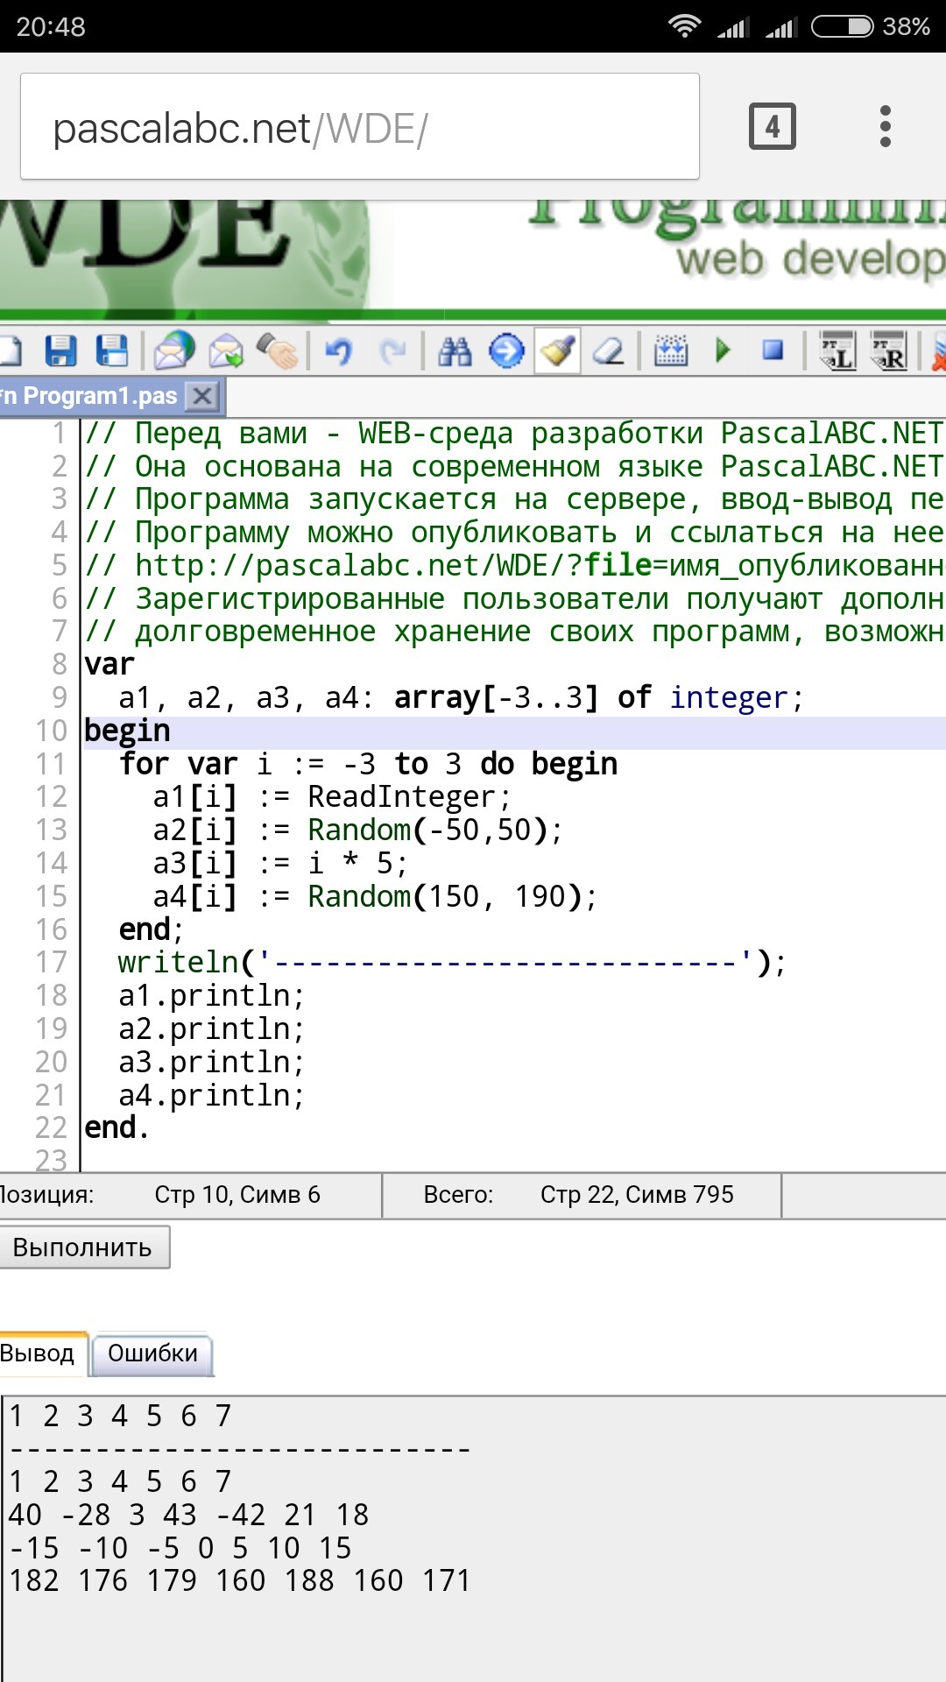Switch to the Вывод tab
Screen dimensions: 946x1682
click(x=39, y=1354)
